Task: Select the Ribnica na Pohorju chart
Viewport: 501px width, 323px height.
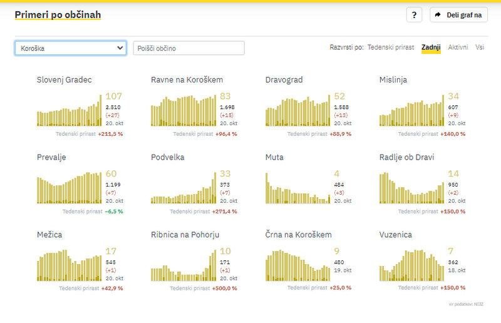Action: (x=183, y=265)
